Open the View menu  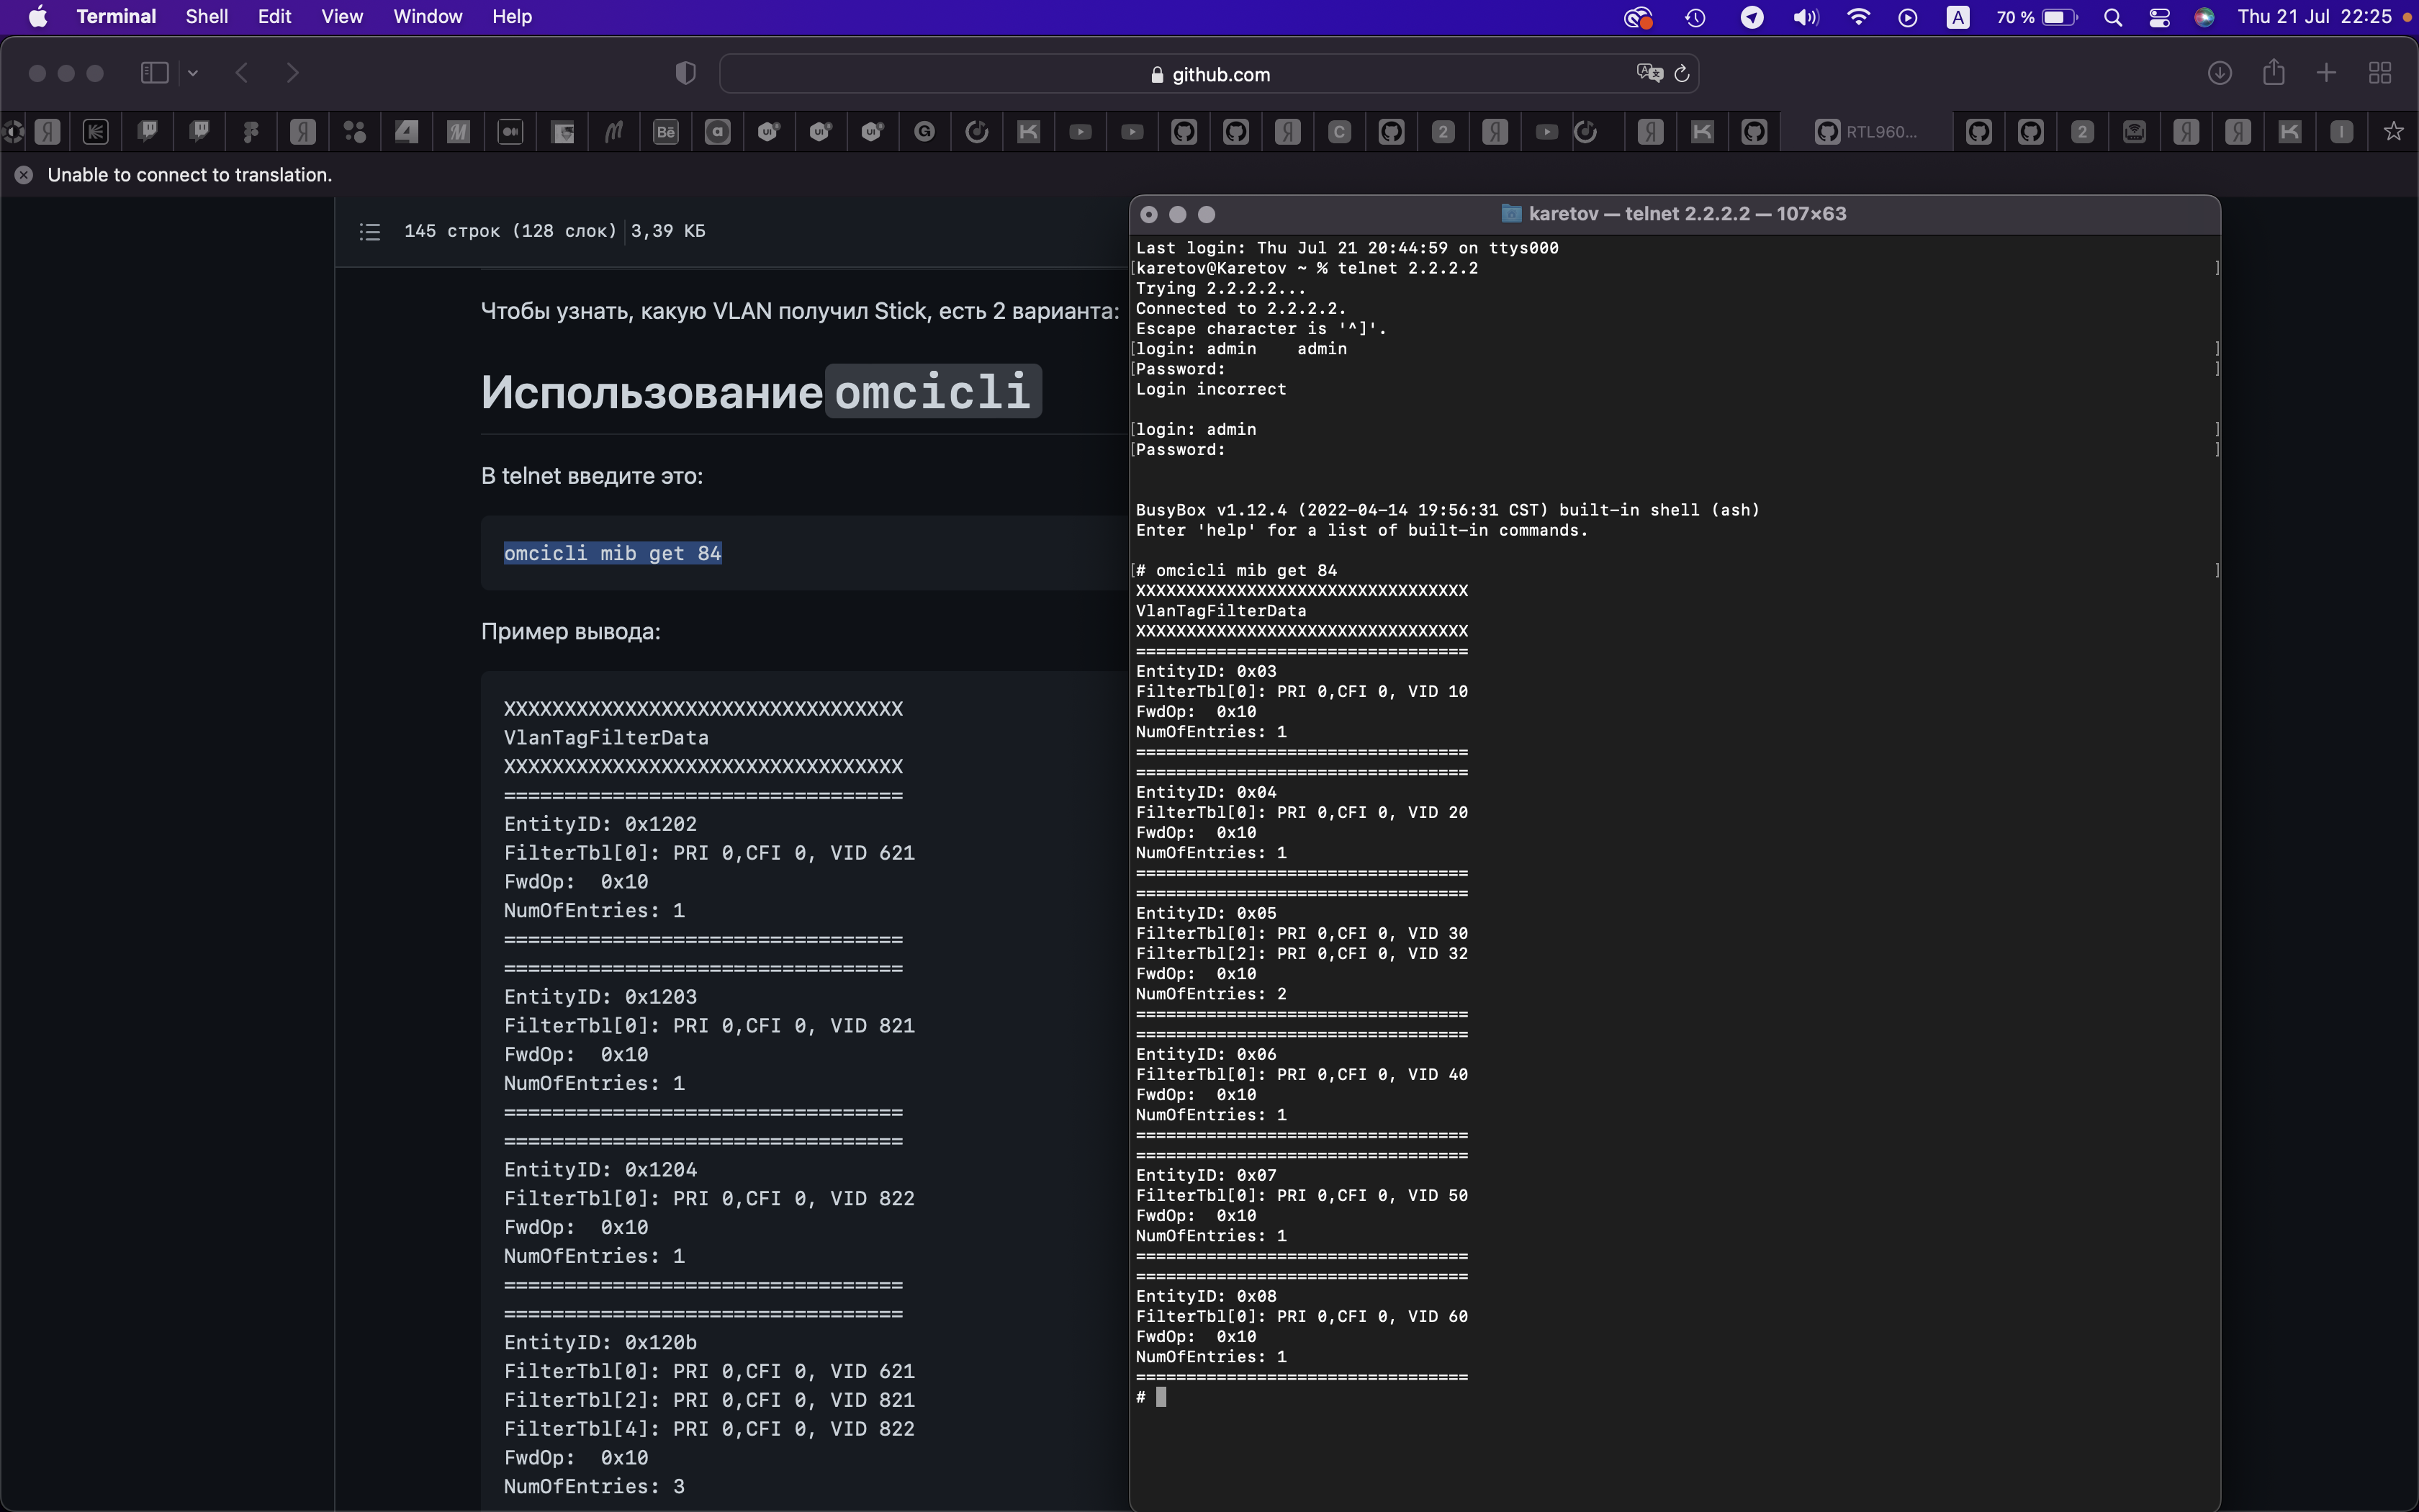pos(342,17)
